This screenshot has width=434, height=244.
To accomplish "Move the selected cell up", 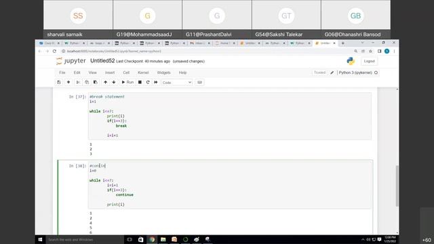I will click(x=106, y=82).
